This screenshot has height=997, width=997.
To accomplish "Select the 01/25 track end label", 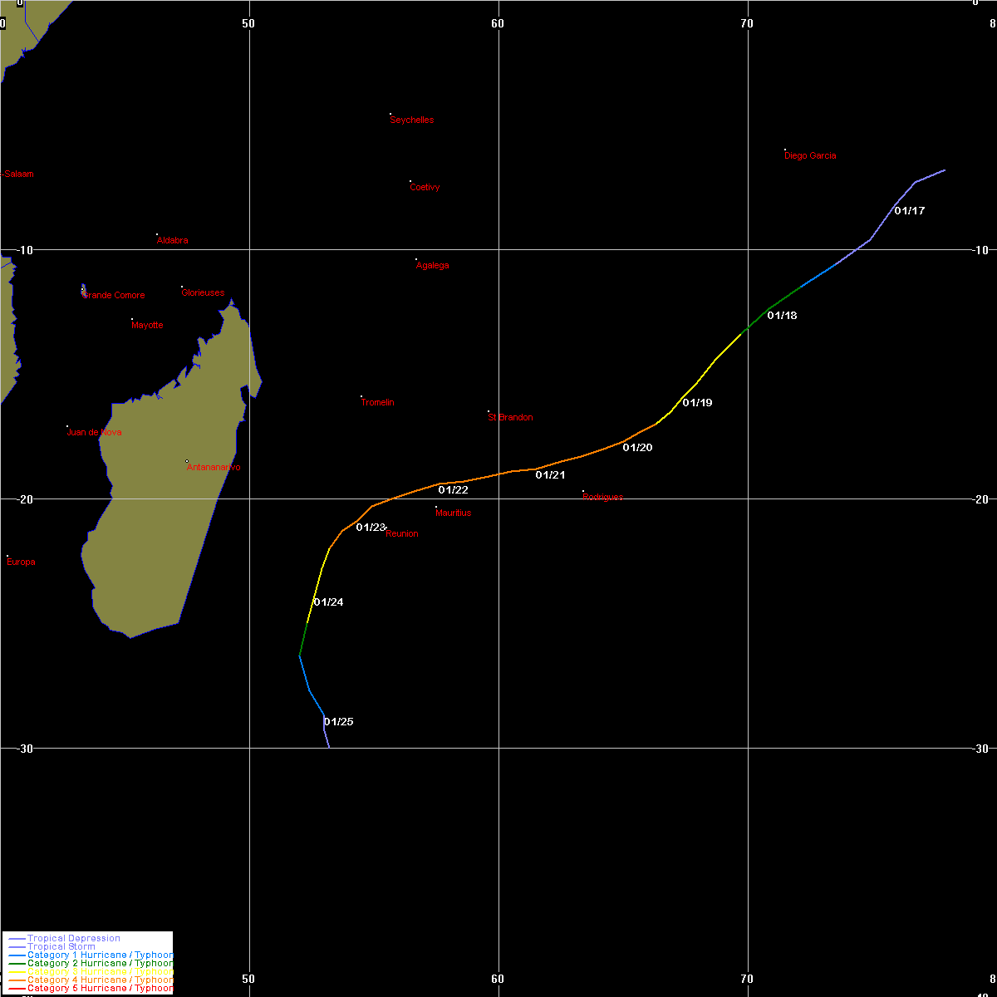I will pos(338,722).
